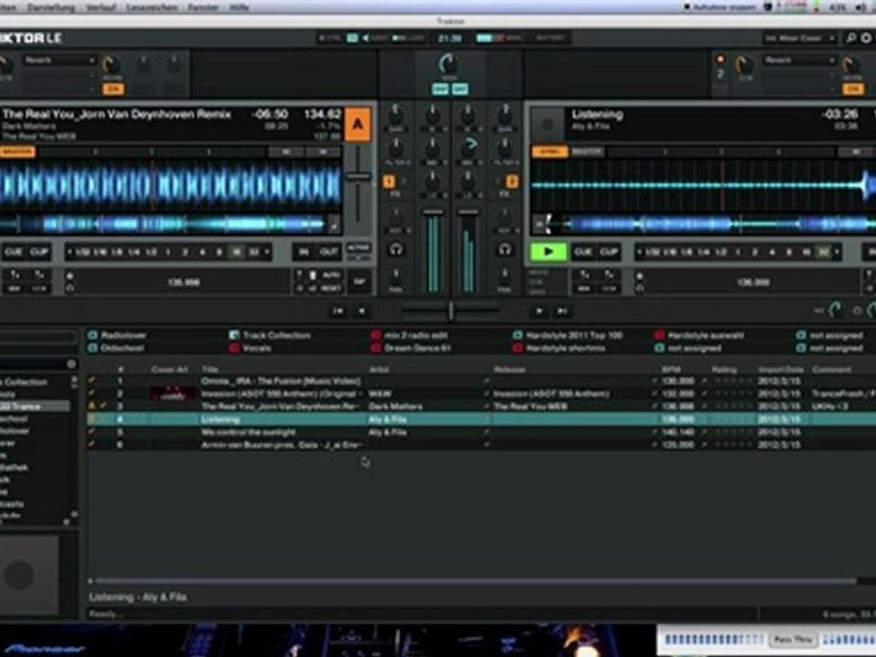Skip to next track in preview player
Screen dimensions: 876x657
(x=563, y=311)
